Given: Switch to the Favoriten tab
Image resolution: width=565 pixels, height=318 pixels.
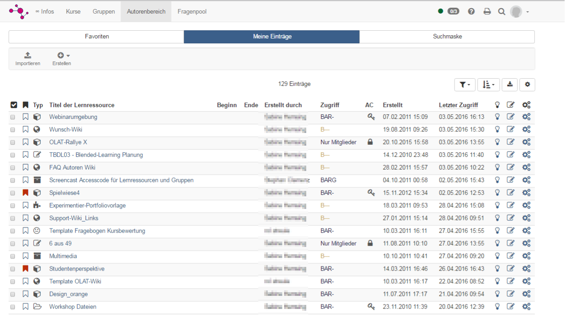Looking at the screenshot, I should 96,37.
